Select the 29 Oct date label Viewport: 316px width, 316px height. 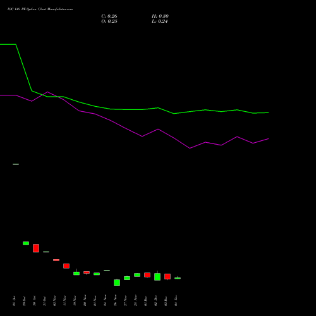coord(24,301)
